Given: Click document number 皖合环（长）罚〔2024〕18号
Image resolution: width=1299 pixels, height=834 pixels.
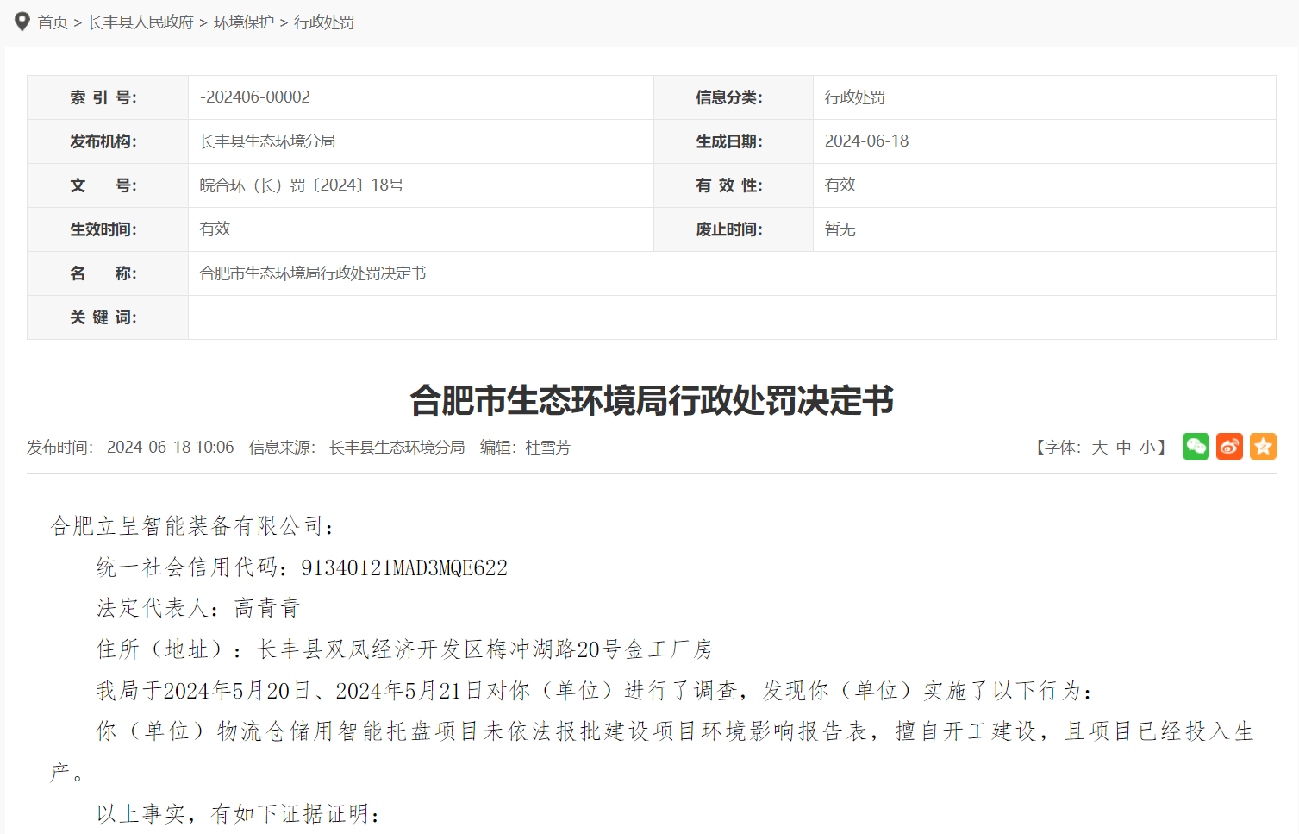Looking at the screenshot, I should (x=302, y=185).
